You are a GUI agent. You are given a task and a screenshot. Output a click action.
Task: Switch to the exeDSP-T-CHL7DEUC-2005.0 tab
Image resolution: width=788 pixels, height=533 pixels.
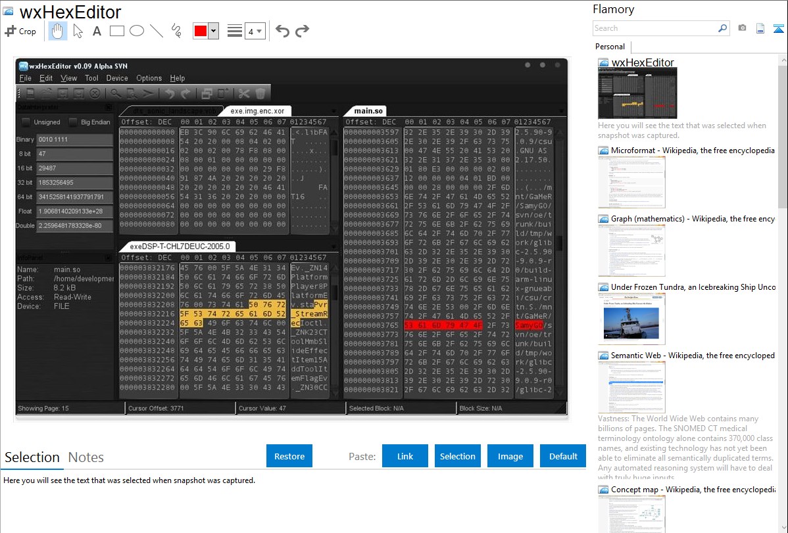[x=180, y=246]
